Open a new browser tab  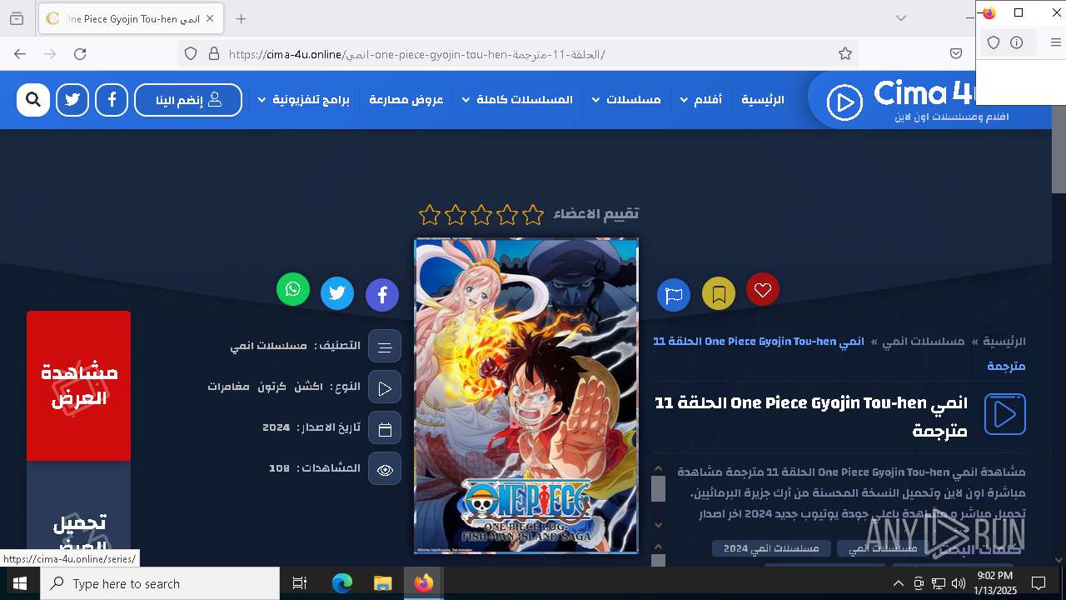pos(241,18)
